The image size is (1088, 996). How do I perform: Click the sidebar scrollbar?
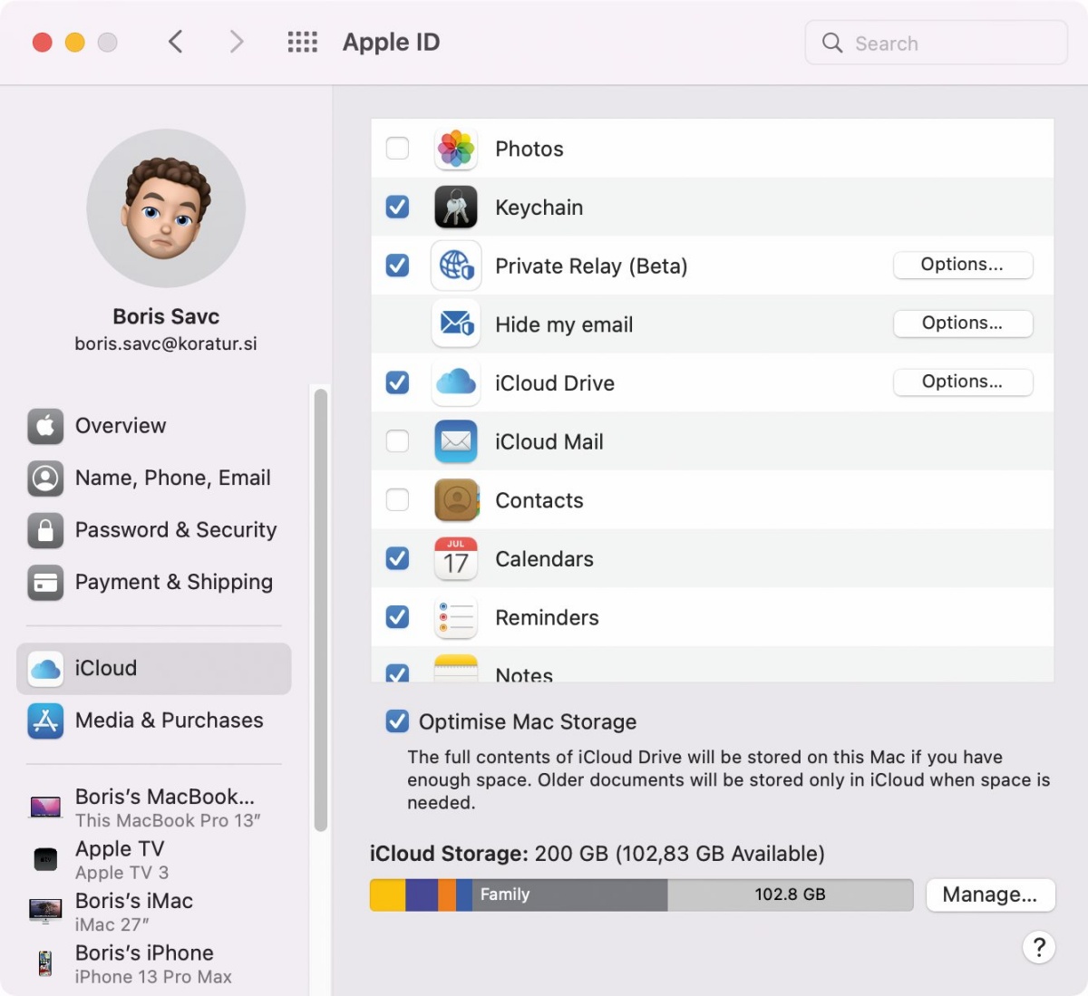(x=320, y=610)
